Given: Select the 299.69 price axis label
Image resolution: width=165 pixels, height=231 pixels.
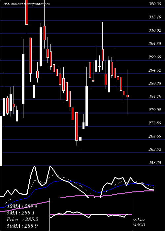Looking at the screenshot, I should coord(155,57).
